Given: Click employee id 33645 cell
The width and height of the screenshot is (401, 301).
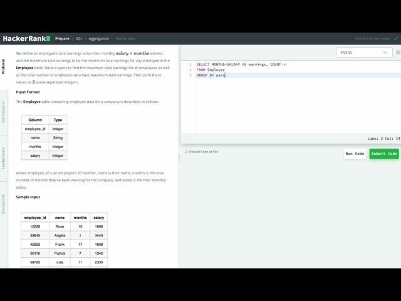Looking at the screenshot, I should [x=35, y=236].
